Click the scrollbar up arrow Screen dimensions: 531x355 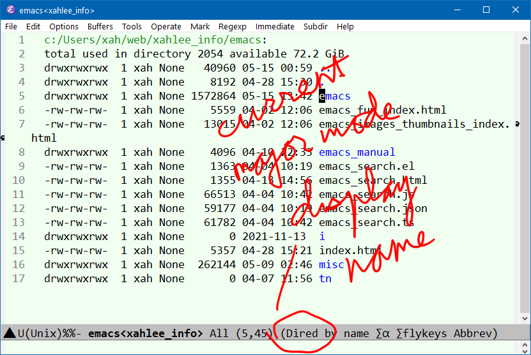(x=525, y=38)
